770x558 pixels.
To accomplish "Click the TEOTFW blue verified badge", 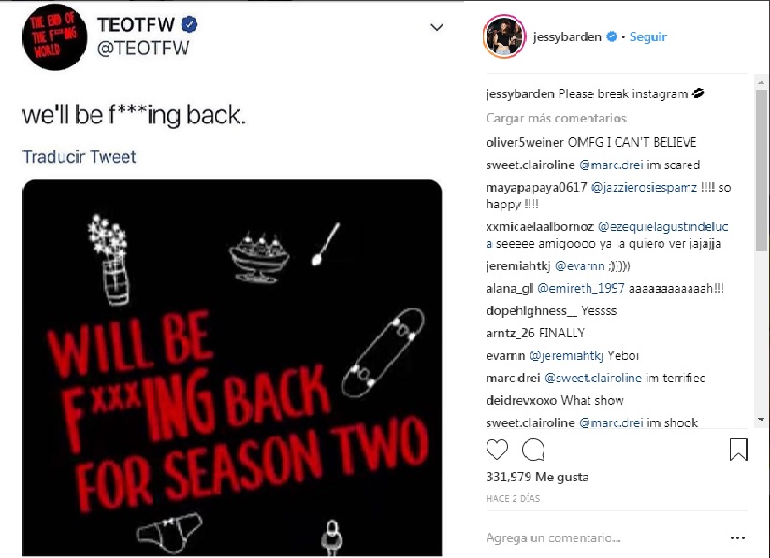I will coord(190,24).
